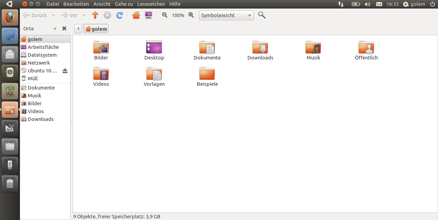Toggle the path bar arrow button
The image size is (438, 220).
pos(78,29)
